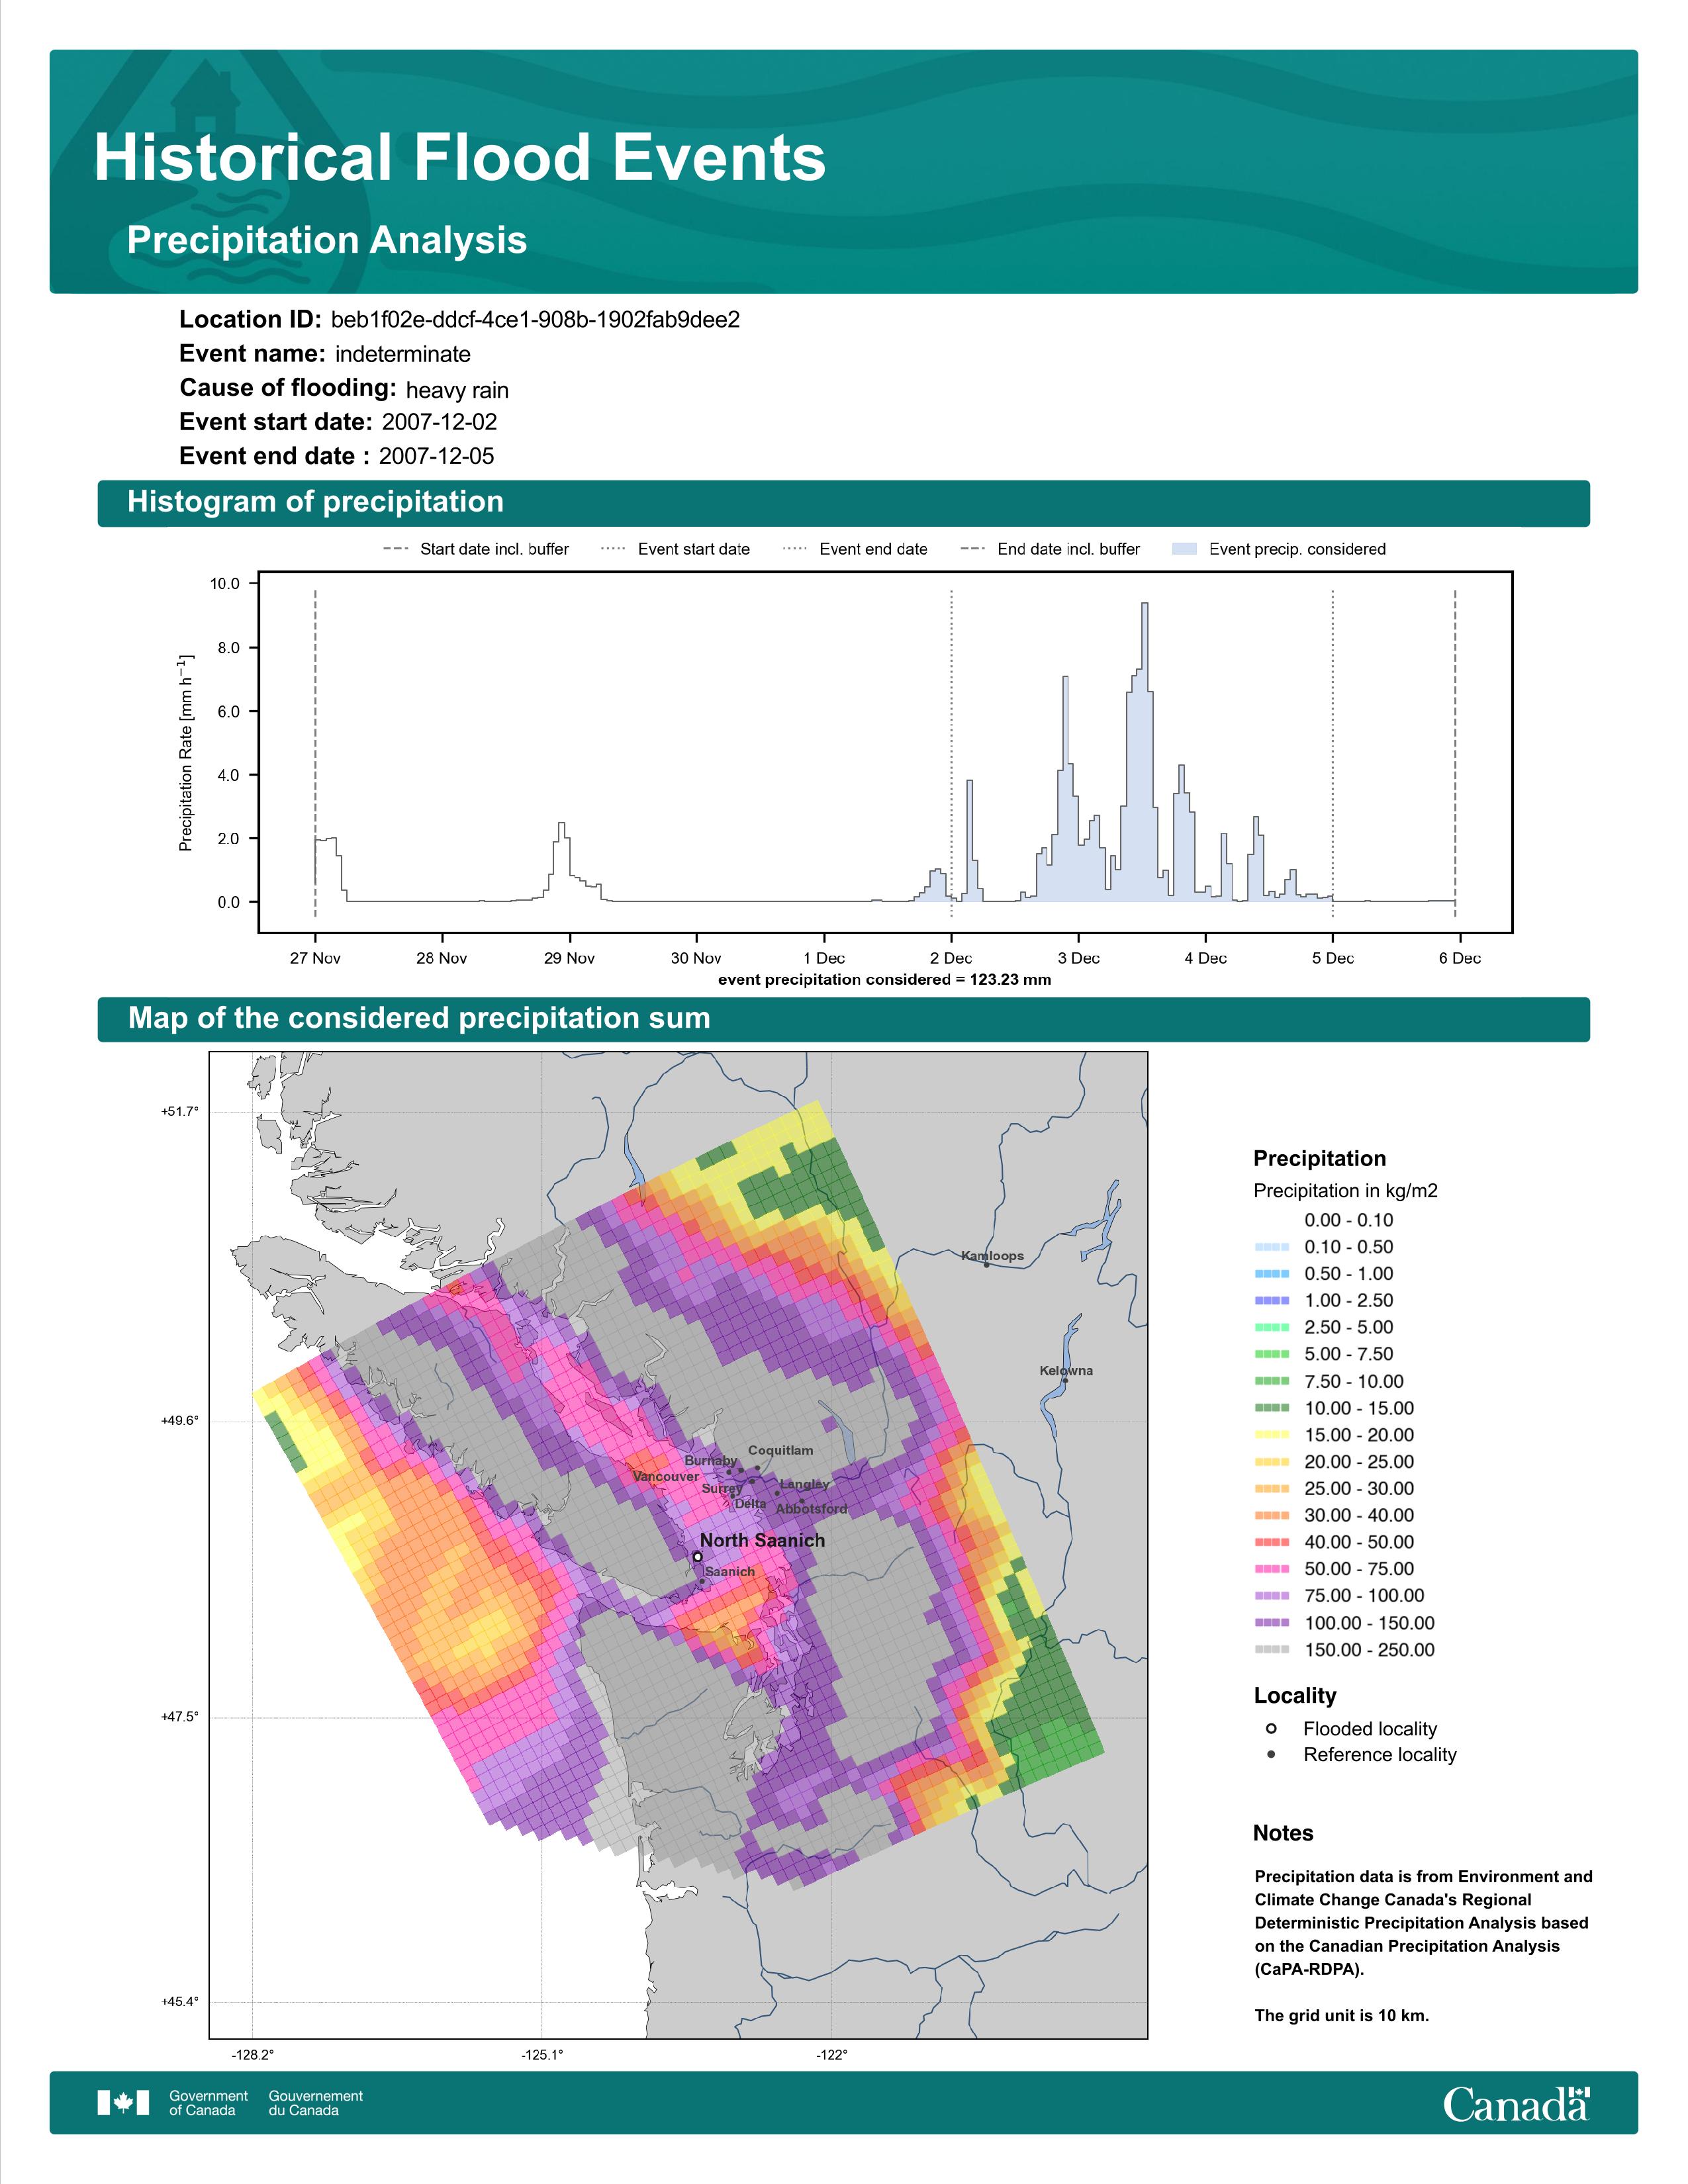Viewport: 1688px width, 2184px height.
Task: Select the North Saanich flooded locality marker
Action: pyautogui.click(x=697, y=1557)
